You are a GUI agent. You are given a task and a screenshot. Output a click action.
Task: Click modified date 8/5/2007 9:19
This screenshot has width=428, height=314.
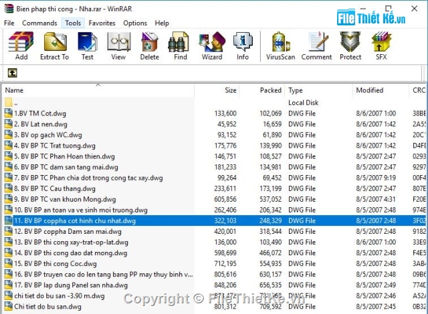pos(376,178)
